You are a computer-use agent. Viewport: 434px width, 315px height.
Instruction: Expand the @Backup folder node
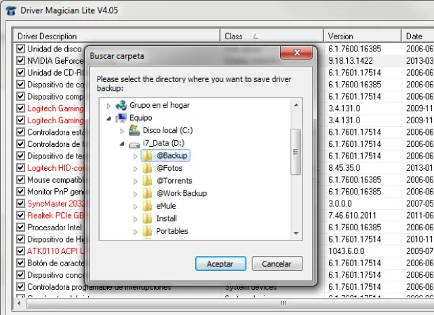135,156
